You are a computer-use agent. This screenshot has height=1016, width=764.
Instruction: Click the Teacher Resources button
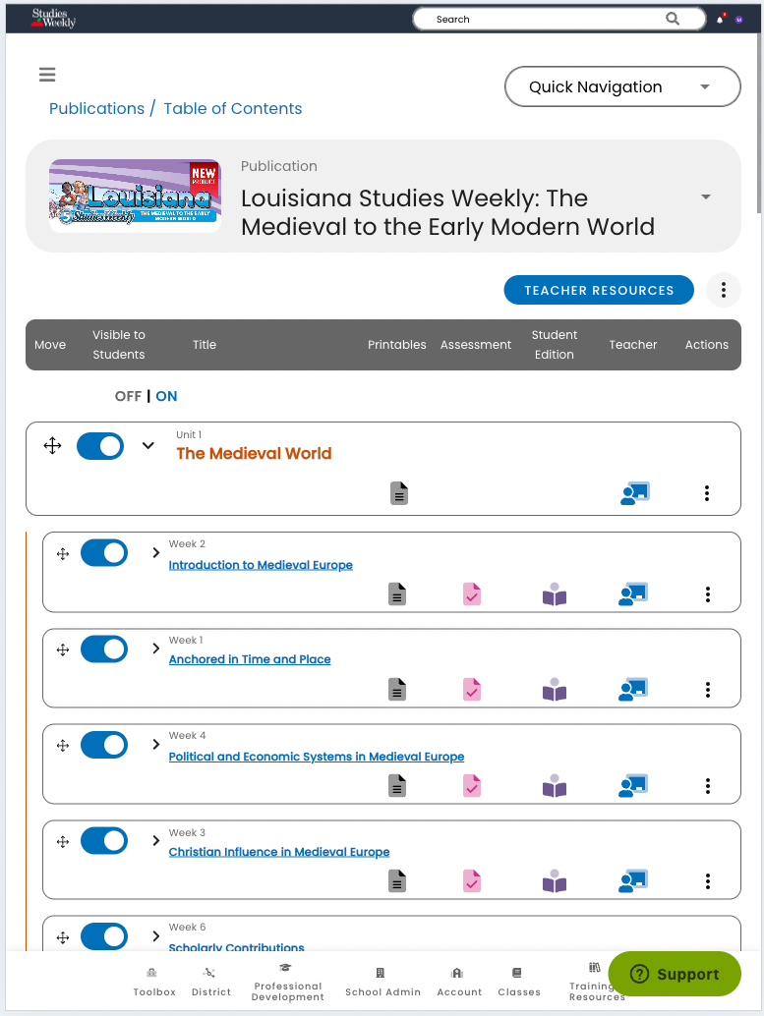pyautogui.click(x=599, y=290)
